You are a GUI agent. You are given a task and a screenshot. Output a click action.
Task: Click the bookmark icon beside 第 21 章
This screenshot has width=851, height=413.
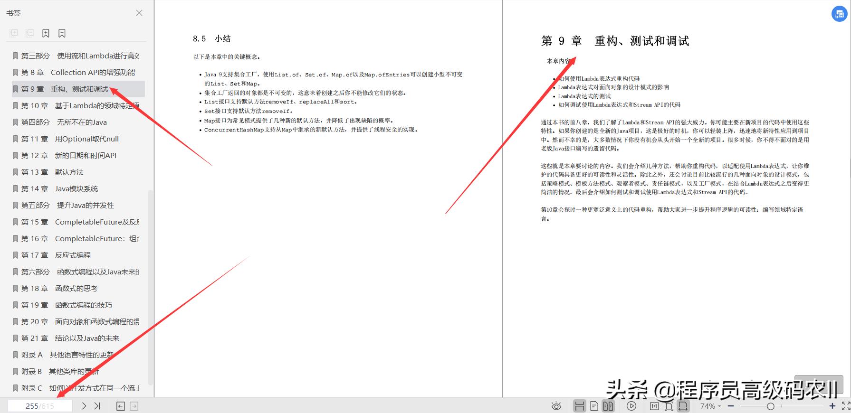pos(16,338)
